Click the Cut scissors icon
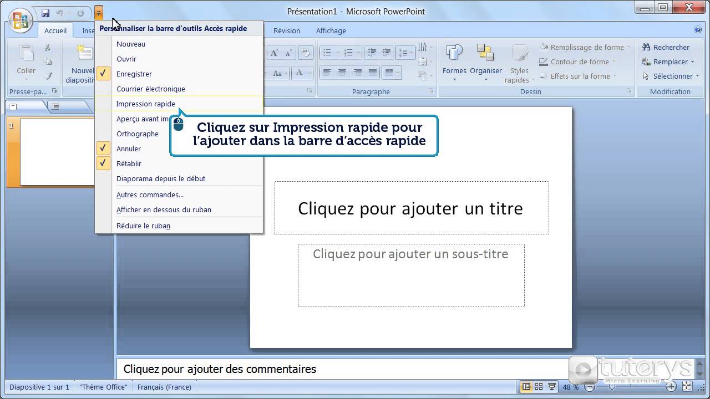Viewport: 710px width, 399px height. click(x=48, y=48)
